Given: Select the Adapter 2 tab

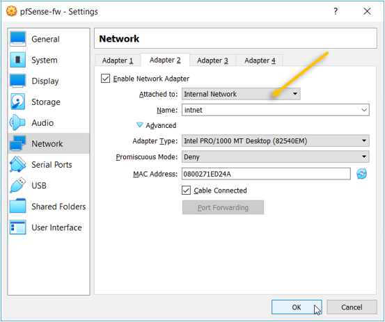Looking at the screenshot, I should [165, 60].
